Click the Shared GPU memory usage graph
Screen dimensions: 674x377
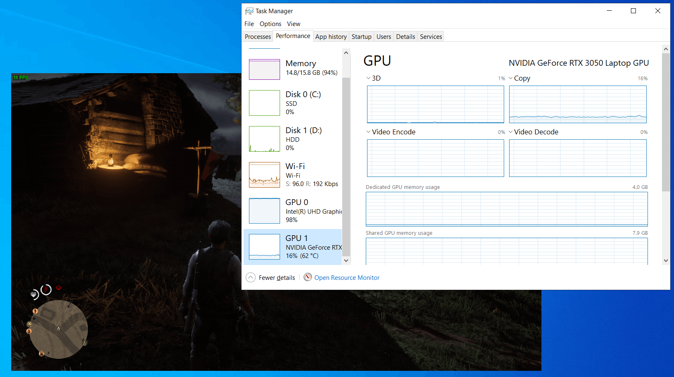tap(507, 251)
